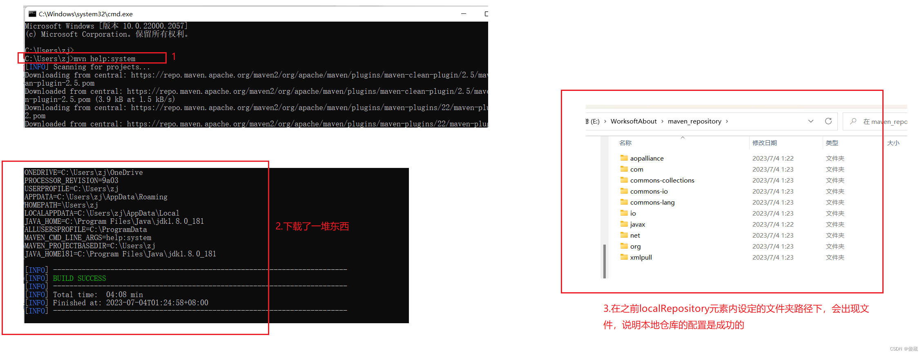Click the commons-collections folder icon
The image size is (924, 355).
[624, 180]
